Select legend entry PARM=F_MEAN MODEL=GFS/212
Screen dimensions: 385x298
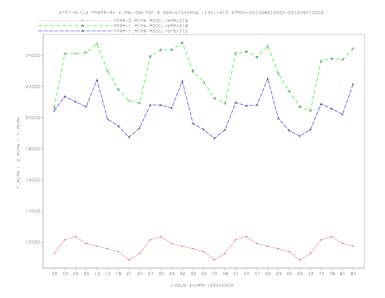[x=151, y=31]
